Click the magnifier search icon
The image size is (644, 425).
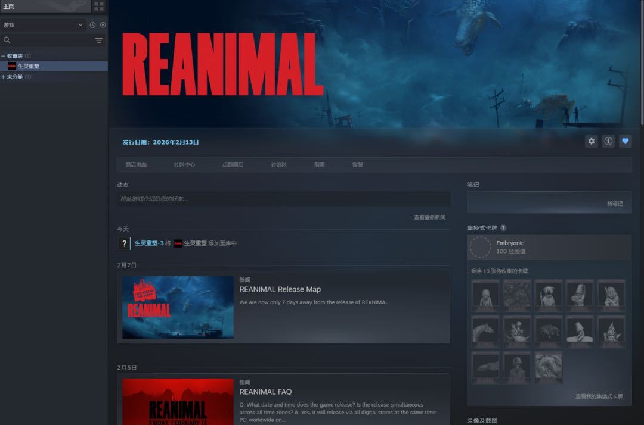(x=7, y=40)
